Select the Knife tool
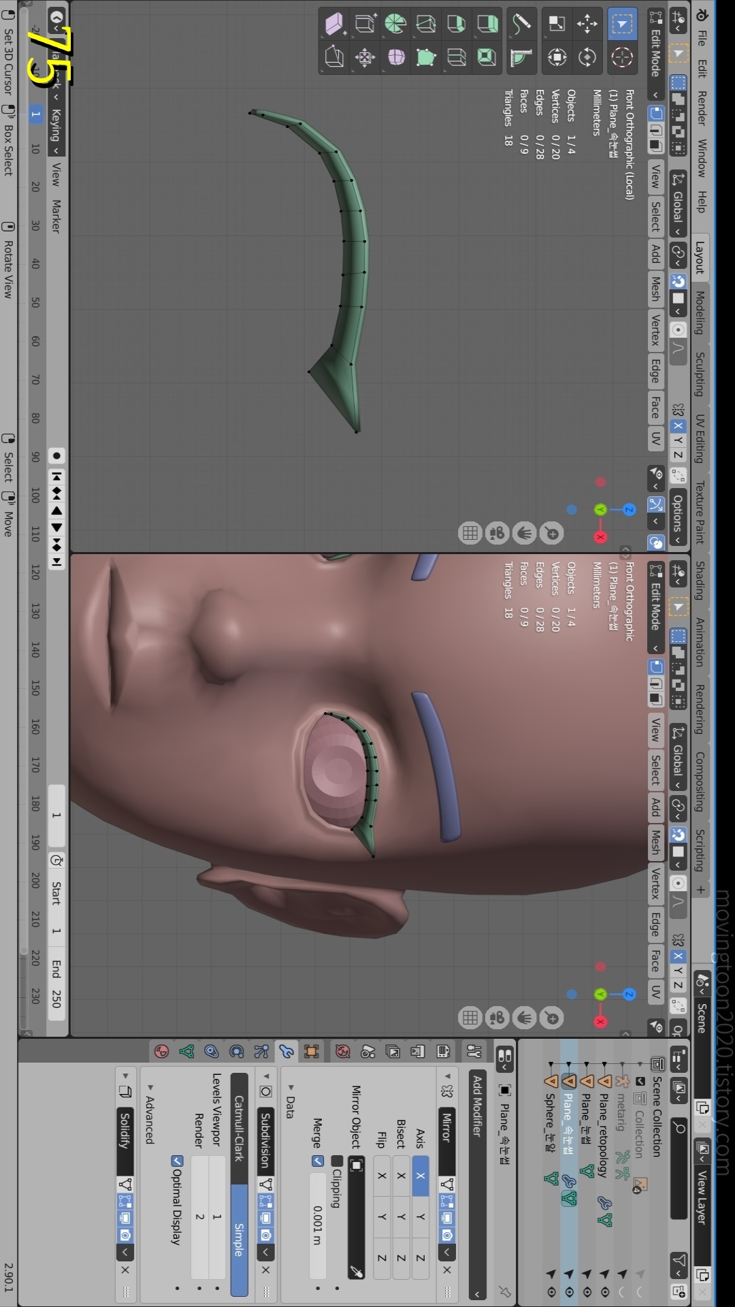735x1307 pixels. 425,24
